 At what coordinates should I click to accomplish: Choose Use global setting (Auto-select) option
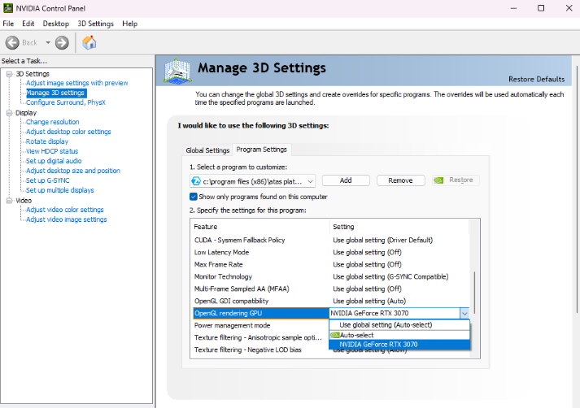tap(399, 325)
